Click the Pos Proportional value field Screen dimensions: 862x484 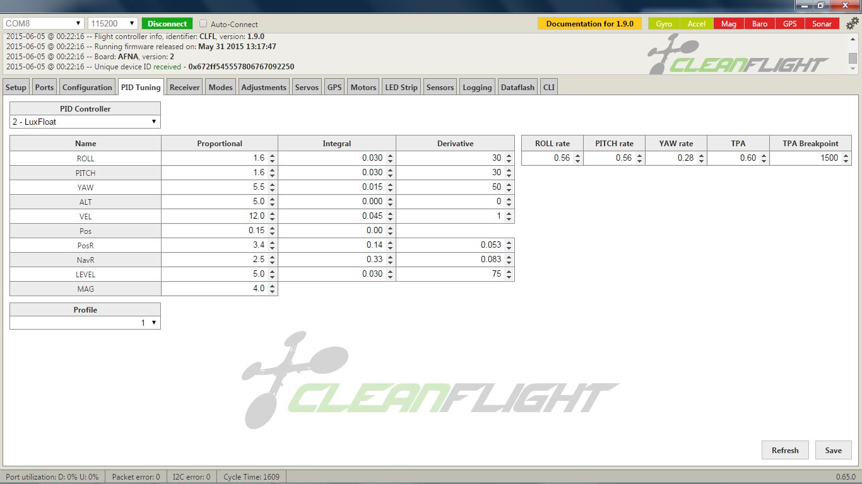220,231
